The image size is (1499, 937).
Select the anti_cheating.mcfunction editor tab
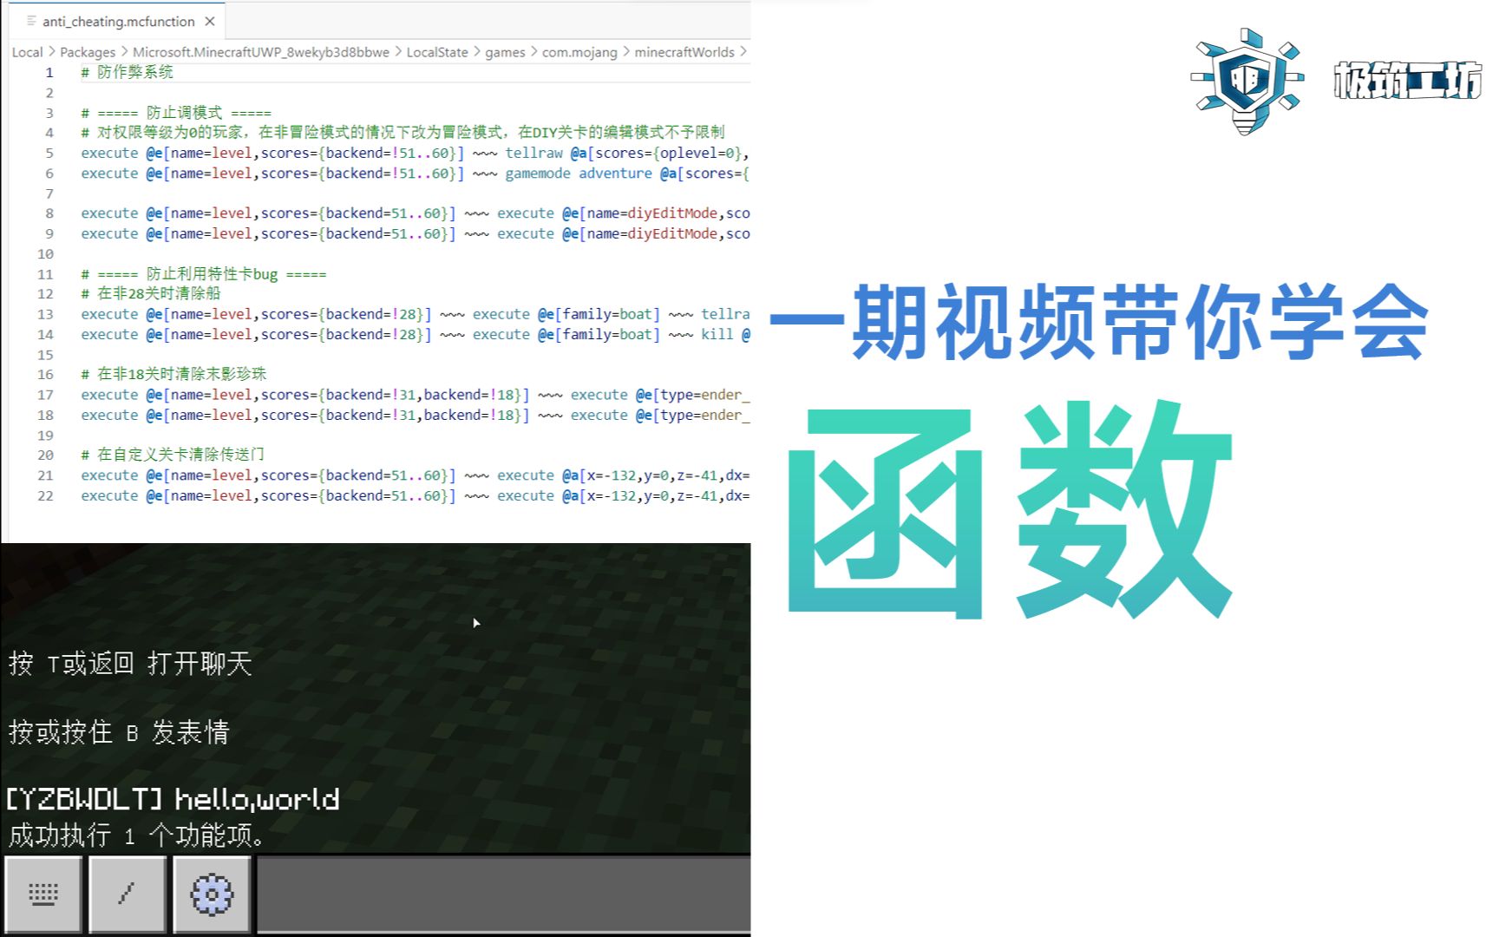(x=120, y=21)
